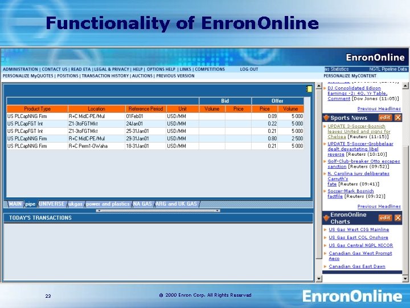Switch to the MAIN tab
The image size is (410, 308).
(15, 204)
